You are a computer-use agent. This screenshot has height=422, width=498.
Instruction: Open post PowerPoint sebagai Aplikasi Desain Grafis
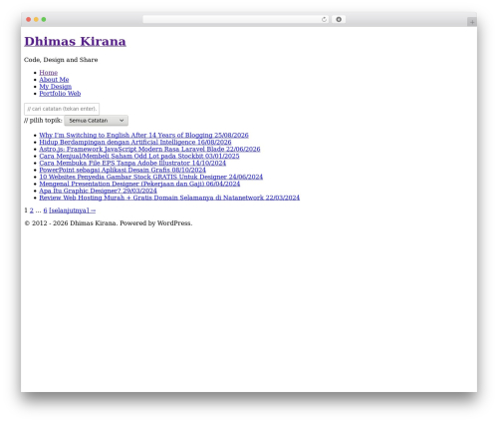tap(123, 170)
